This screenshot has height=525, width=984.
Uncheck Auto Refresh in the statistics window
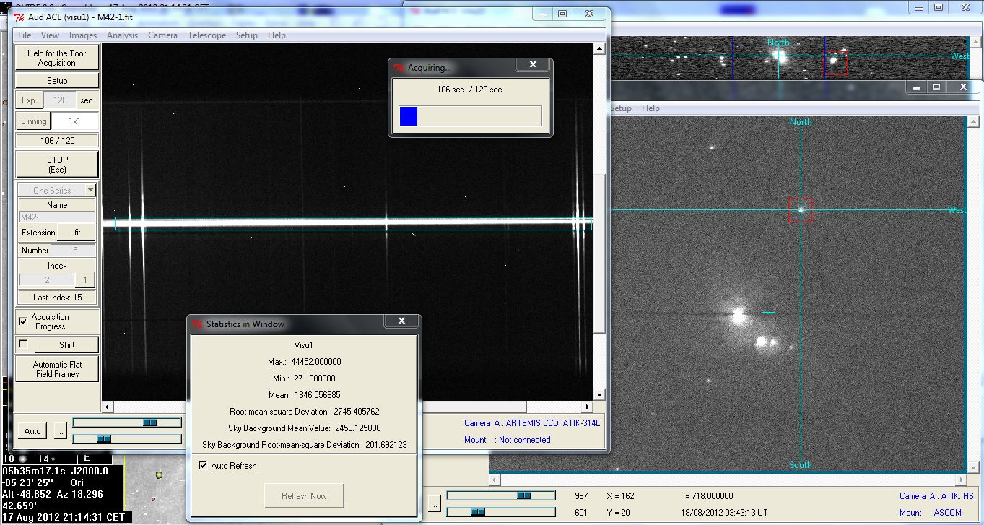(x=203, y=466)
